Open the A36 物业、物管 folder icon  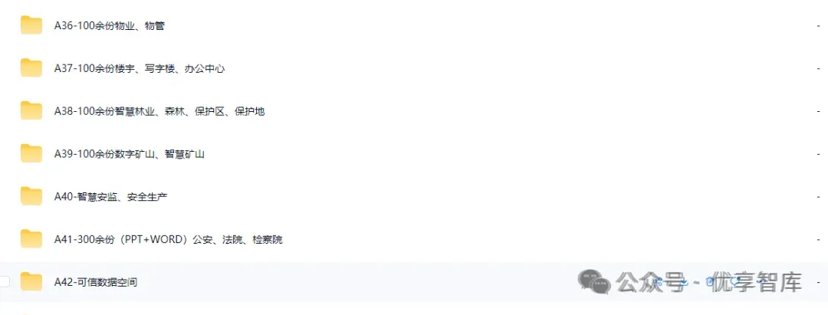(31, 25)
